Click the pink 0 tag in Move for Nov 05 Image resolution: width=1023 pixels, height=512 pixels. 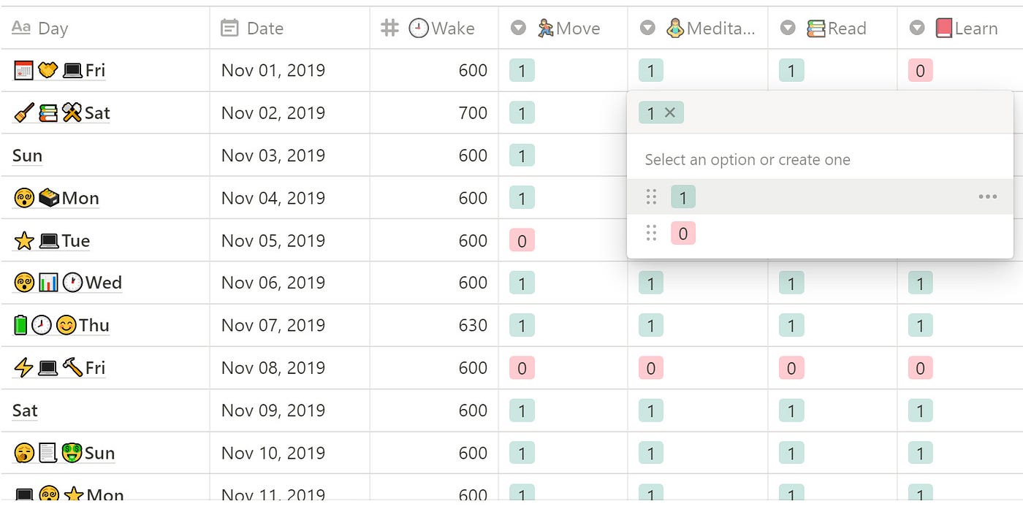[522, 240]
